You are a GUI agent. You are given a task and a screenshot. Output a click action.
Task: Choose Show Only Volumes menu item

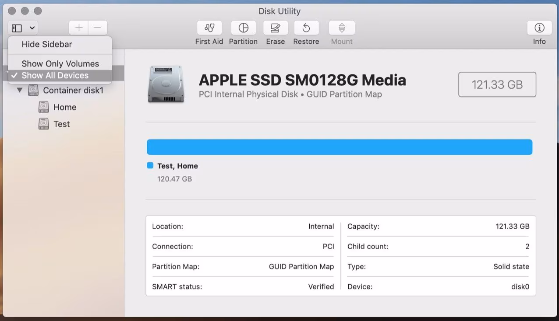click(x=60, y=63)
